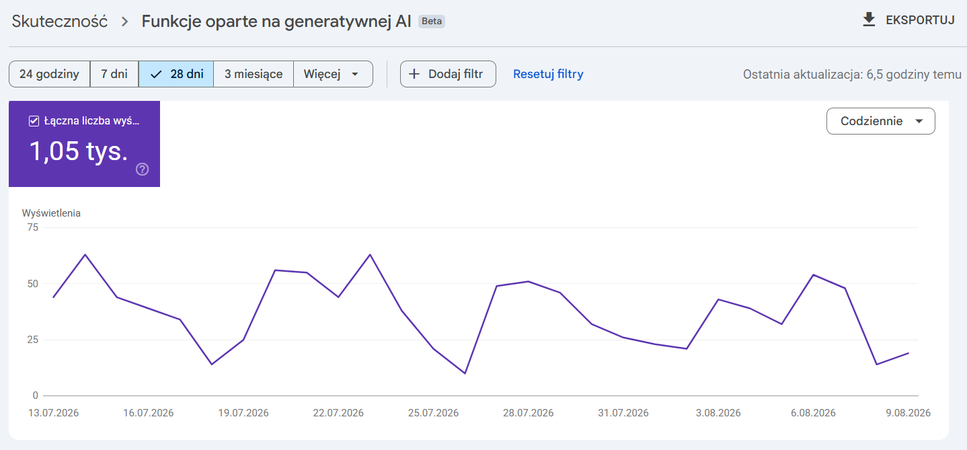Click the chart peak near 22.07.2026
The height and width of the screenshot is (450, 967).
pos(370,255)
